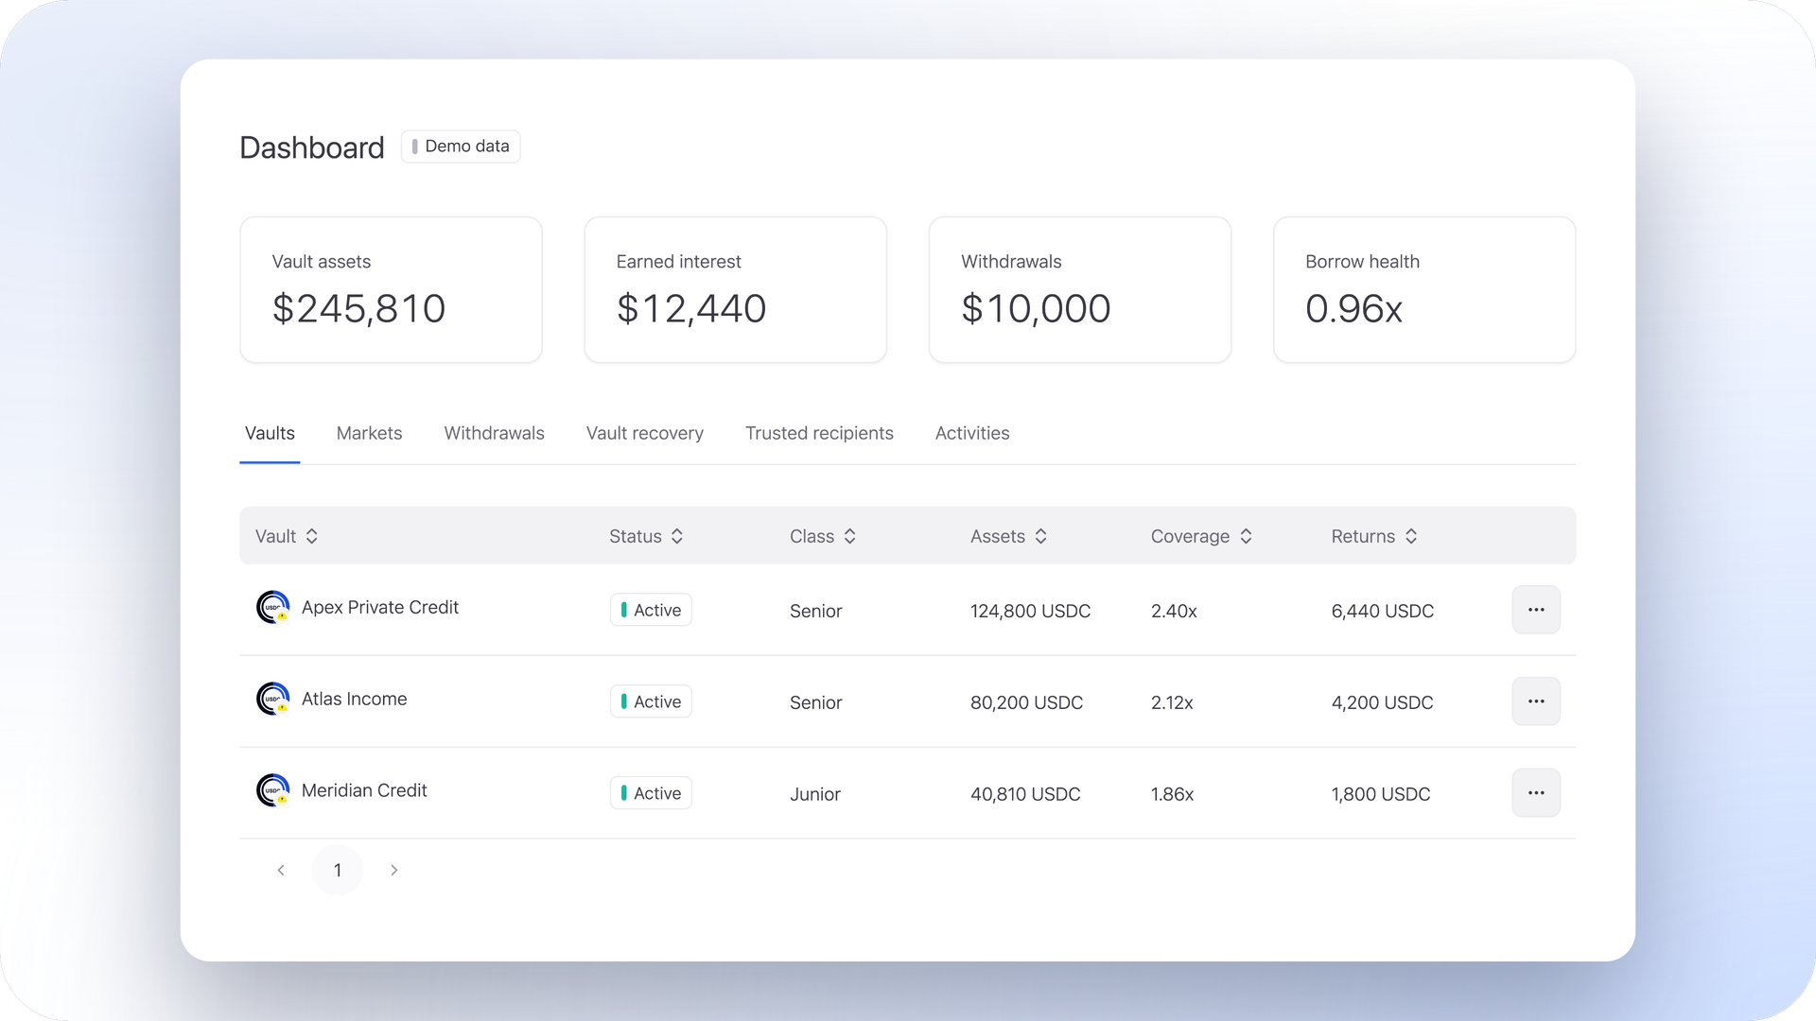The image size is (1816, 1021).
Task: Sort table by Class column
Action: point(823,536)
